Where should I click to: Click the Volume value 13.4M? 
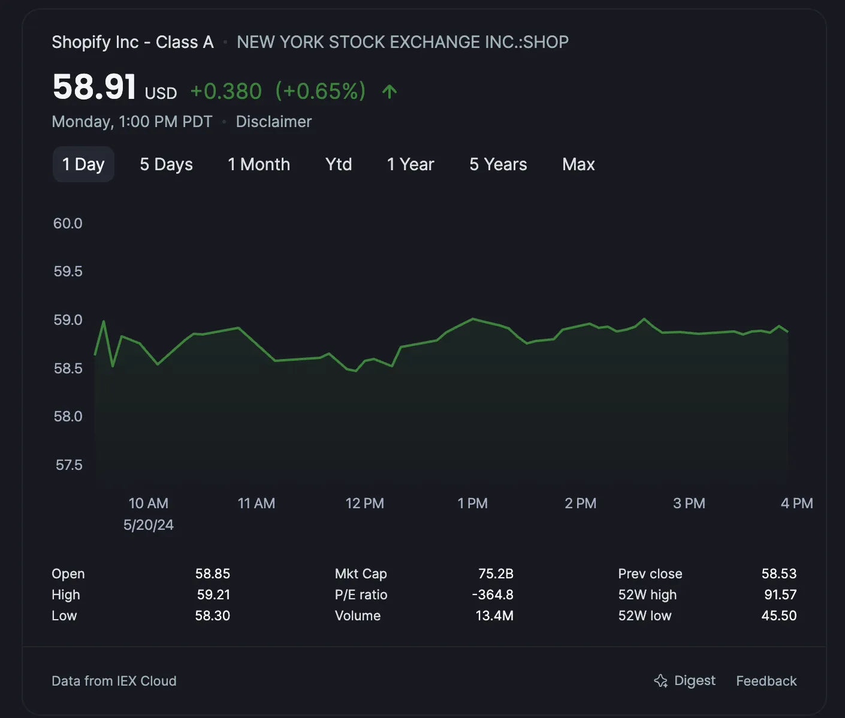pyautogui.click(x=494, y=616)
